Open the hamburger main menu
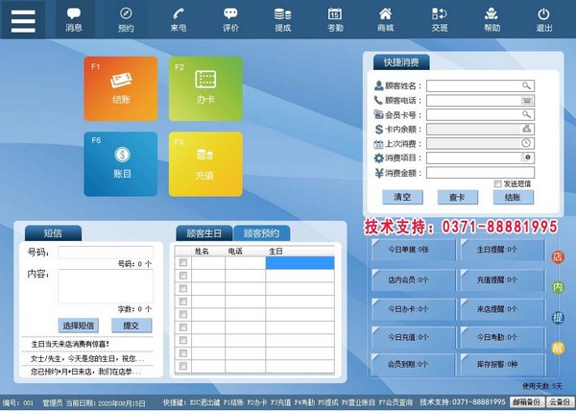 pos(23,18)
